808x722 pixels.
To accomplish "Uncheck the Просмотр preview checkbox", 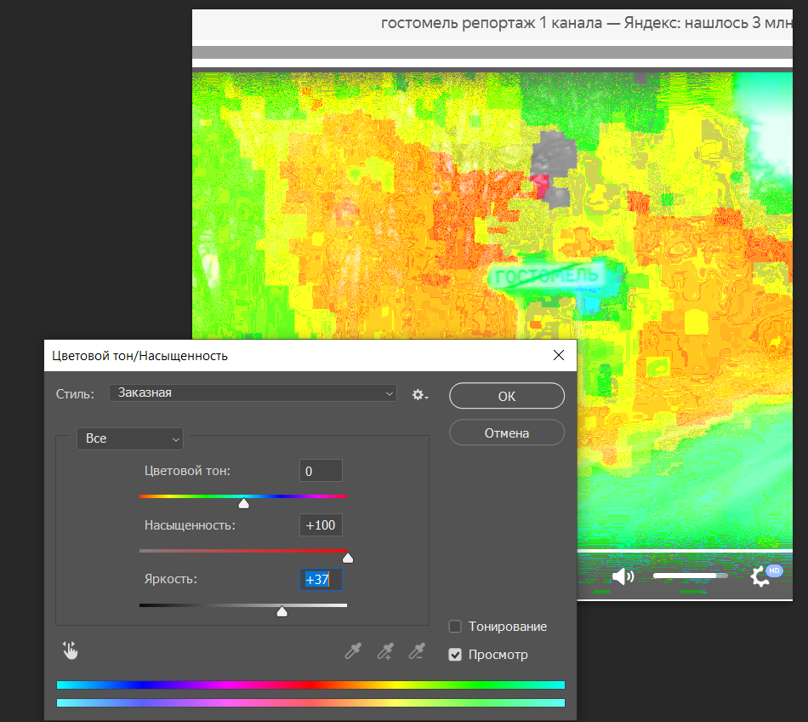I will click(x=455, y=655).
